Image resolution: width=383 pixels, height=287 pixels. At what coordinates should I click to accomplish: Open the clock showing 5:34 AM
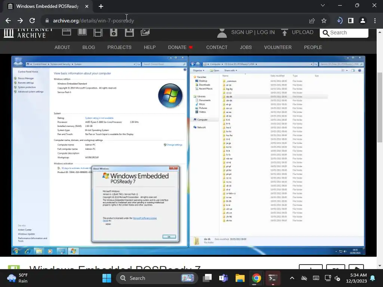[356, 278]
